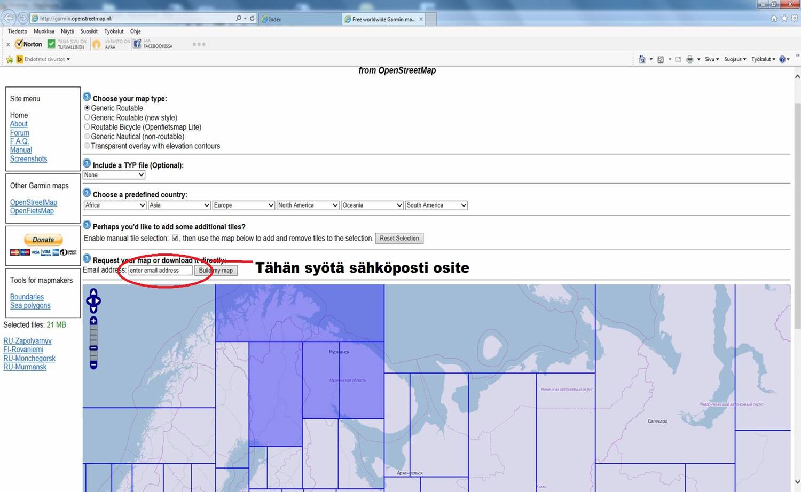This screenshot has width=801, height=492.
Task: Select Transparent overlay with elevation contours
Action: (87, 146)
